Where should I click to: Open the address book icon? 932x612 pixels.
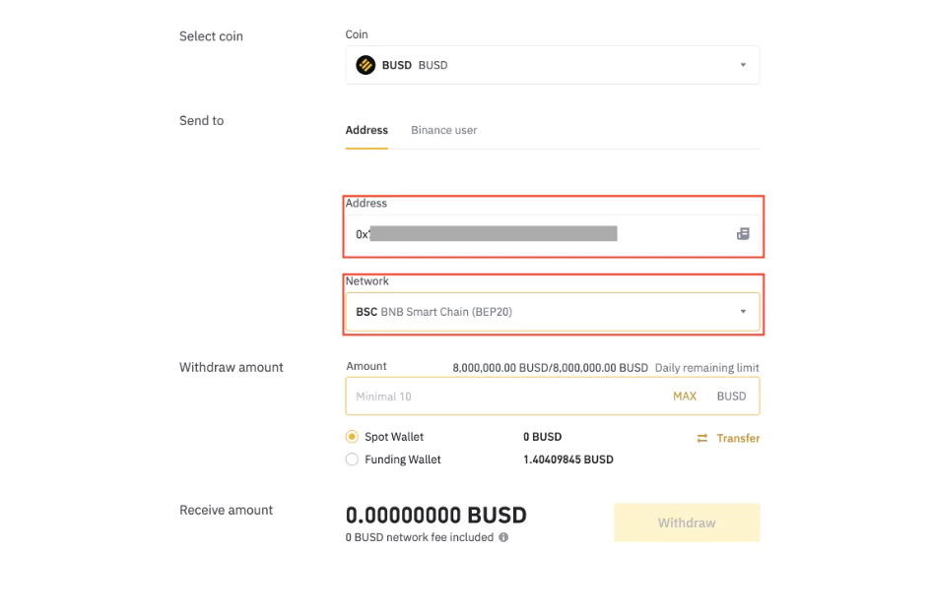click(743, 234)
